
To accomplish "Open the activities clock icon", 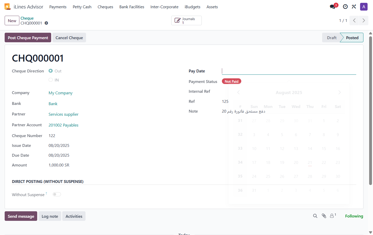I will (x=345, y=7).
